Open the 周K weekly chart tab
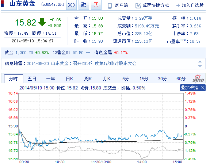The height and width of the screenshot is (165, 206). tap(88, 79)
